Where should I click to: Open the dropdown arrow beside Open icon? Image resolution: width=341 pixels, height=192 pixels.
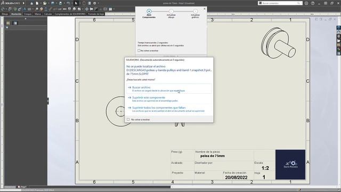[x=48, y=3]
